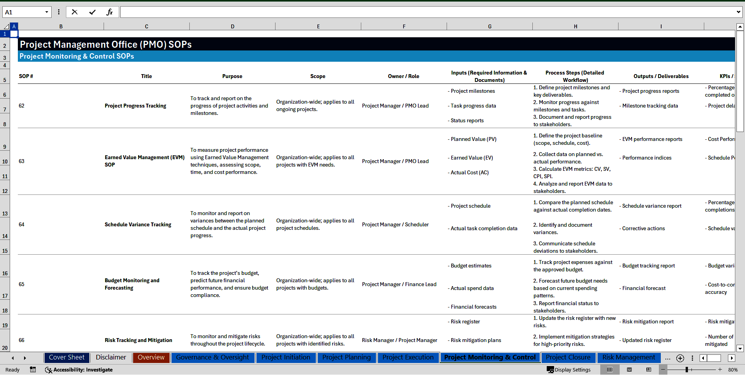This screenshot has width=745, height=375.
Task: Zoom in using the plus icon
Action: (720, 370)
